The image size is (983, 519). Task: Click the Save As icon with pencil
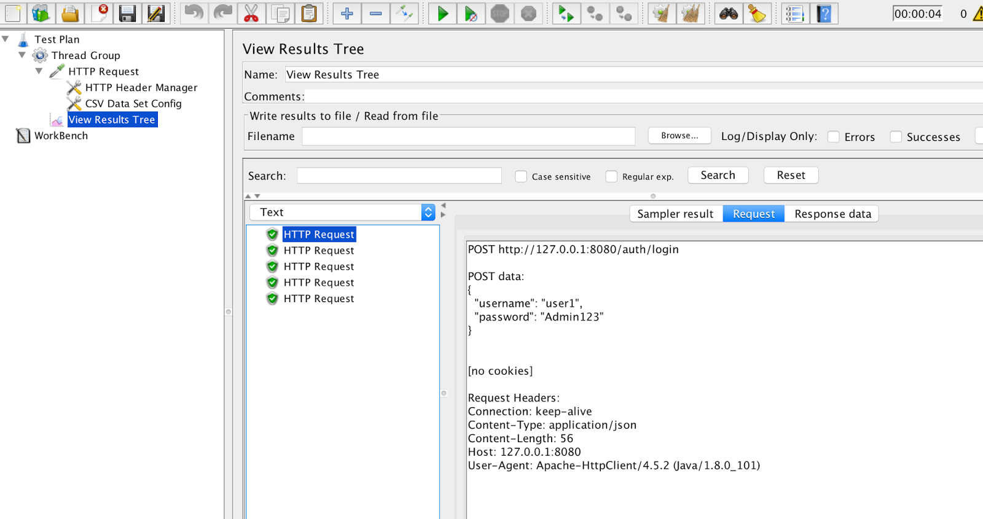pos(156,13)
